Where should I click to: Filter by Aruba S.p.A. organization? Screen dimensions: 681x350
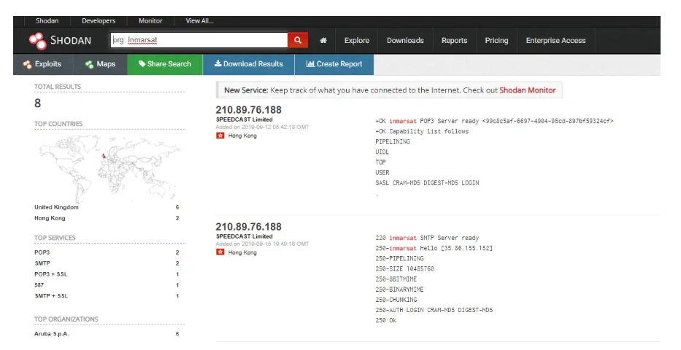click(52, 334)
